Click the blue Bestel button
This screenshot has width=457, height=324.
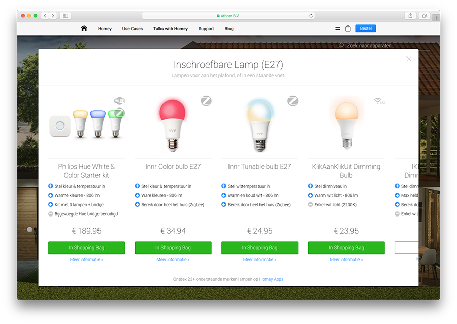(x=366, y=28)
